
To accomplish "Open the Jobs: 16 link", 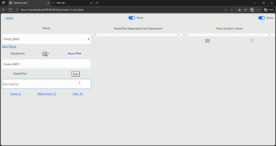I will click(x=77, y=93).
